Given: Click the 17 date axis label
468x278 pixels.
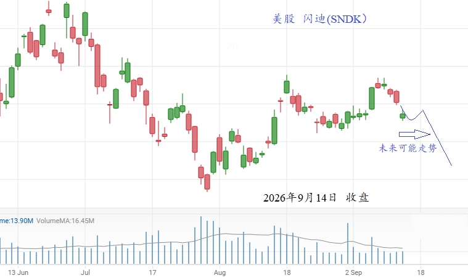Looking at the screenshot, I should coord(152,272).
